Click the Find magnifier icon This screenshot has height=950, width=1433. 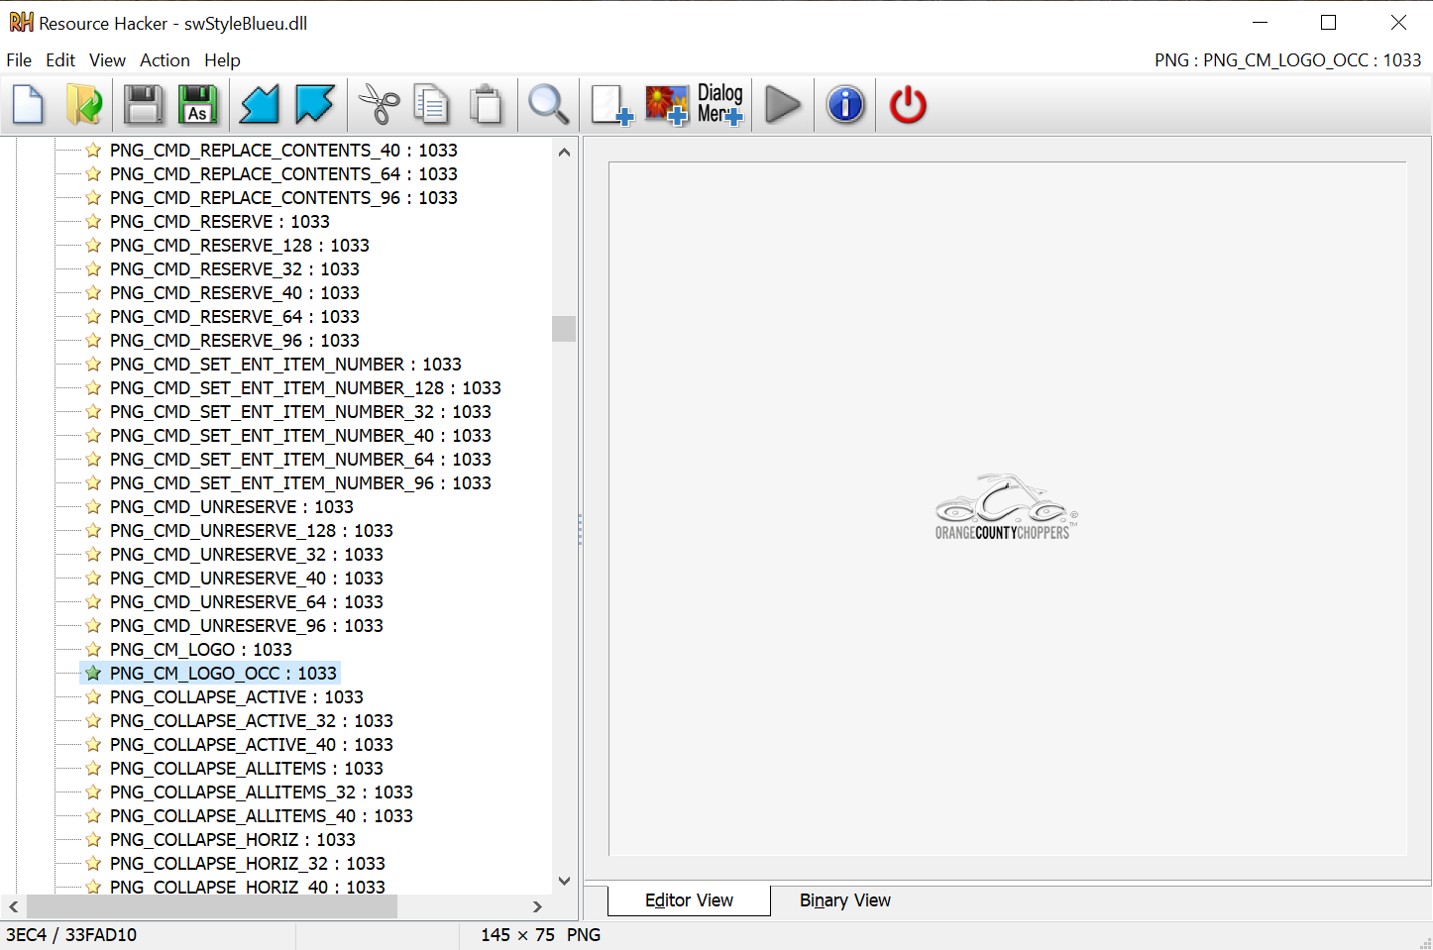548,104
